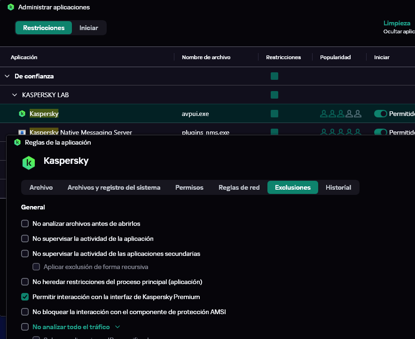Click the green restrictions square for De confianza
The image size is (415, 339).
pyautogui.click(x=274, y=76)
